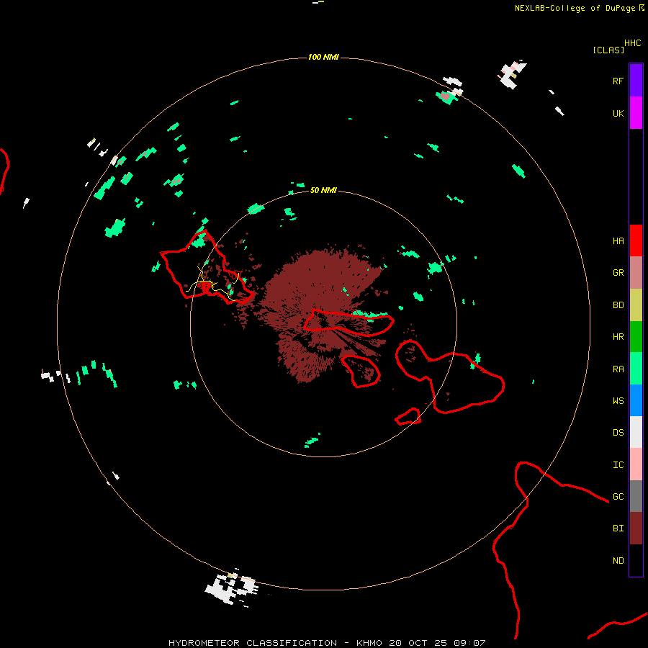Pick the DS white legend swatch
The height and width of the screenshot is (648, 648).
click(636, 432)
